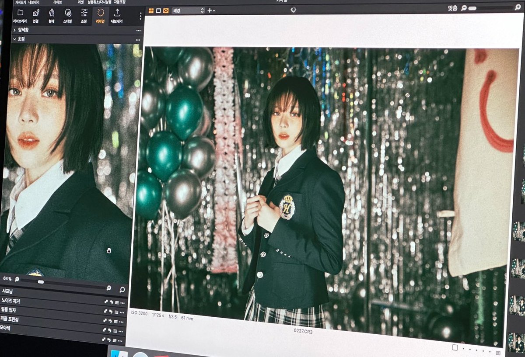Expand the 샤프닝 sharpening tool
Screen dimensions: 525x357
(7, 291)
